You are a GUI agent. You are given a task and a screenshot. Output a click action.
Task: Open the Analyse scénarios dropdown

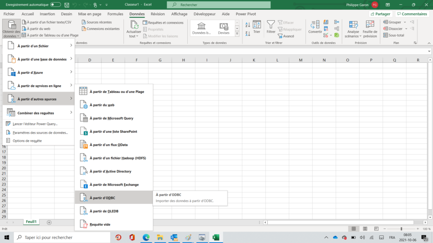pos(353,28)
